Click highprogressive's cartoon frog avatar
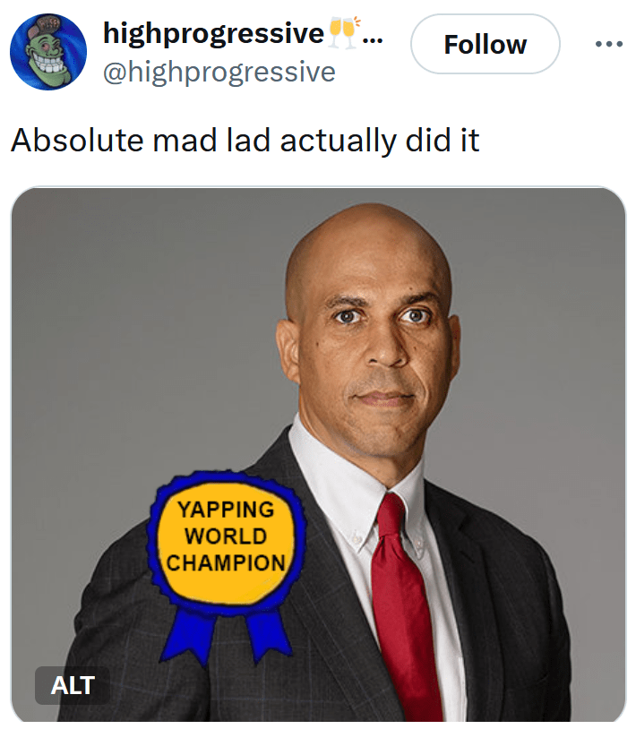This screenshot has width=636, height=729. click(47, 48)
